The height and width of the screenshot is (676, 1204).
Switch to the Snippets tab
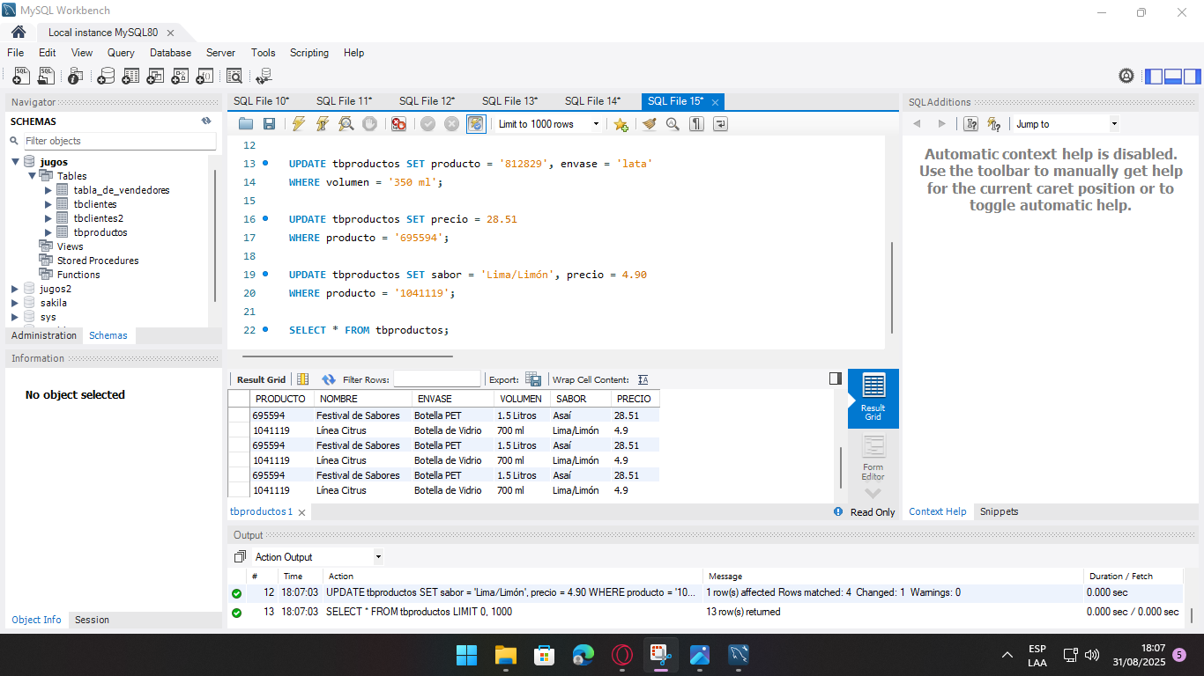(999, 511)
